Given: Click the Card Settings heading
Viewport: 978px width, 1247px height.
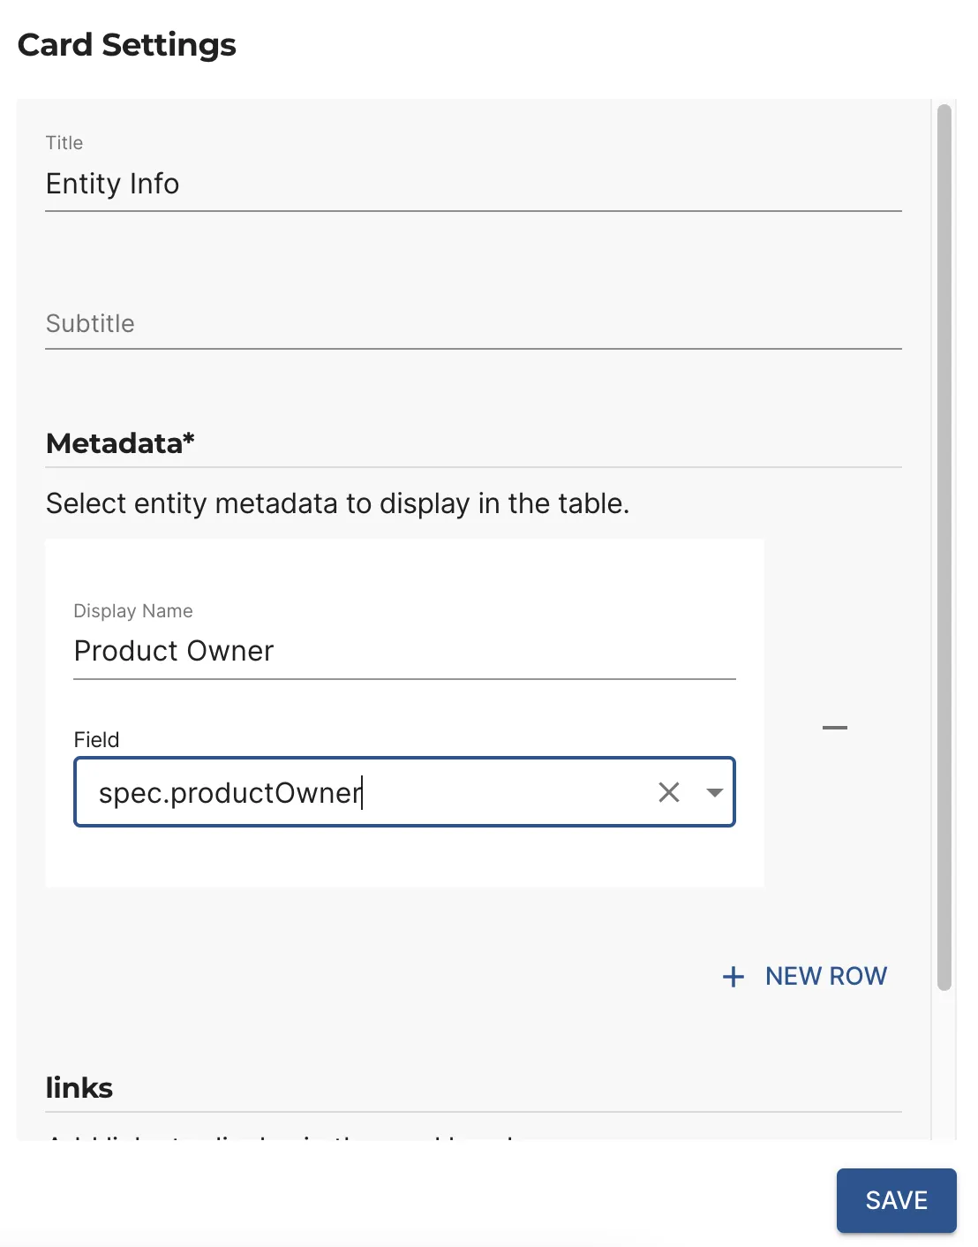Looking at the screenshot, I should coord(127,45).
